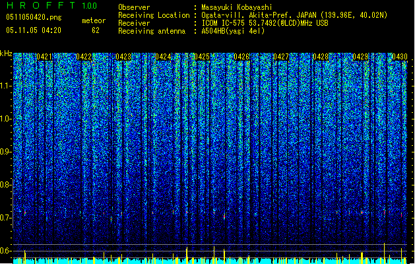Click the A504HB(yagi 4el) antenna text
415x264 pixels.
(x=233, y=31)
